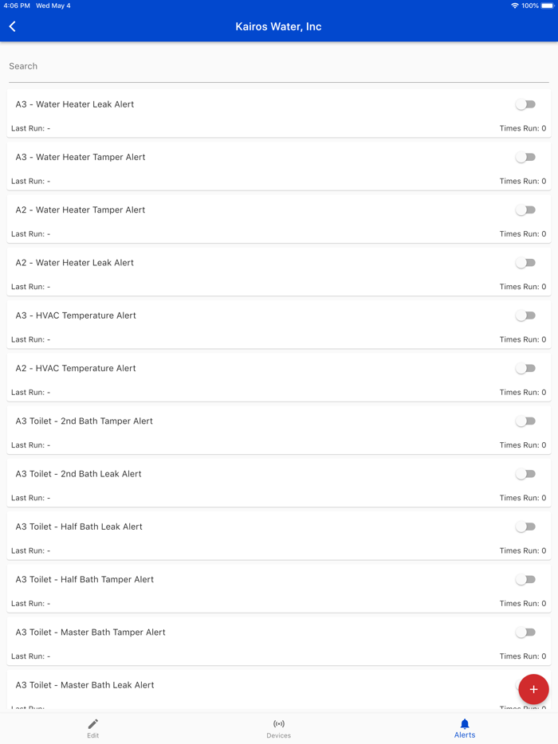
Task: Open A3 Toilet Master Bath Leak Alert
Action: (x=84, y=685)
